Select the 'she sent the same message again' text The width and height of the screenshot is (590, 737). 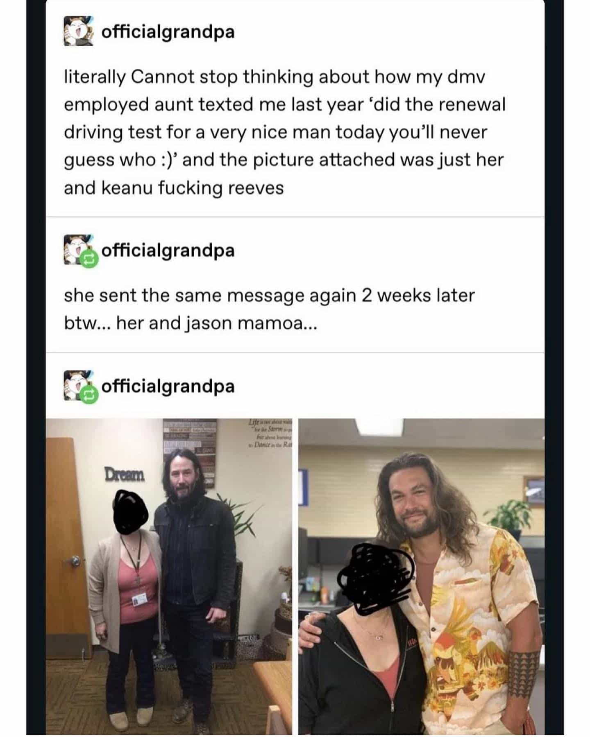click(269, 309)
